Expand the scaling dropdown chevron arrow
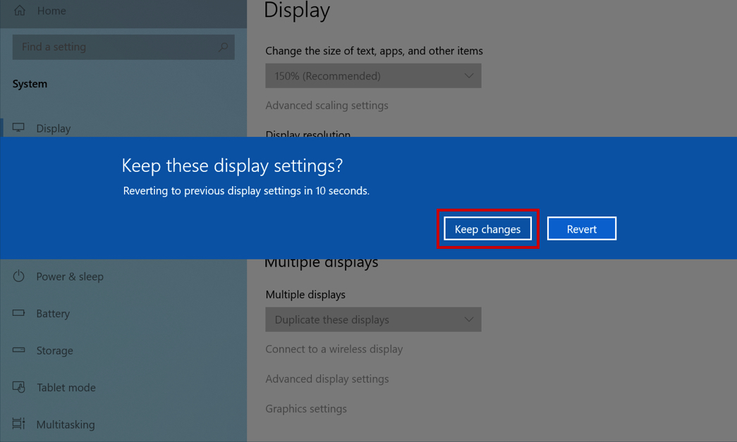737x442 pixels. tap(468, 75)
